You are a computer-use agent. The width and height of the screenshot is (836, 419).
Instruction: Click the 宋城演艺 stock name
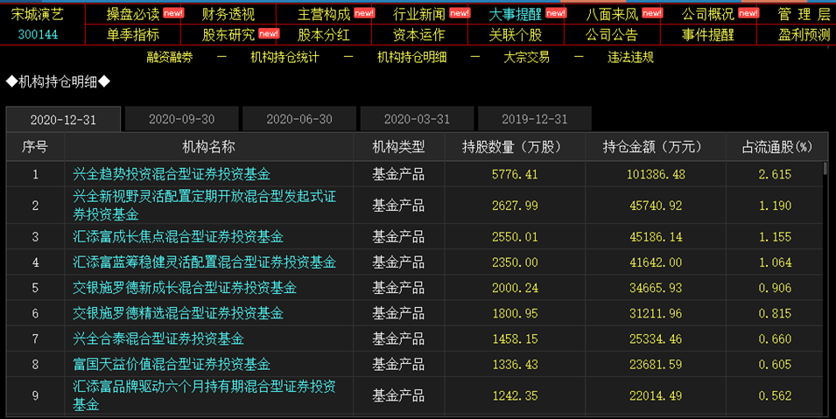click(x=38, y=14)
